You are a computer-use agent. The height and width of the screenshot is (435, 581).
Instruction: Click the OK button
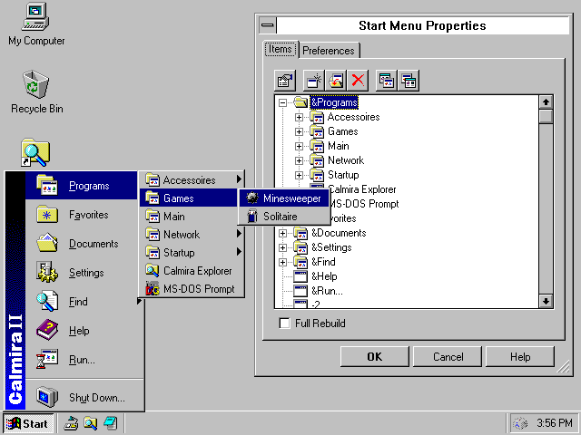pos(375,356)
